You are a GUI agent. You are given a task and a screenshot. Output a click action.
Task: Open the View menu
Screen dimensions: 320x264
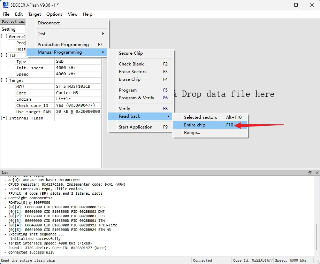(x=73, y=14)
